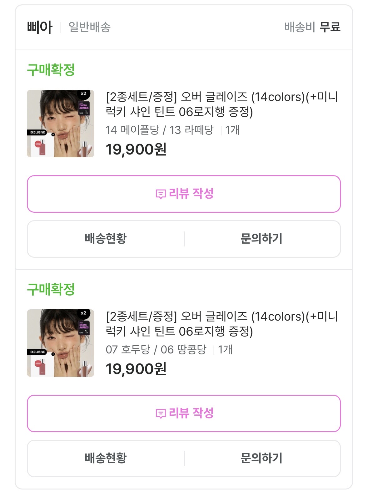
Task: Open product title above 14 메이플당 option
Action: 222,104
